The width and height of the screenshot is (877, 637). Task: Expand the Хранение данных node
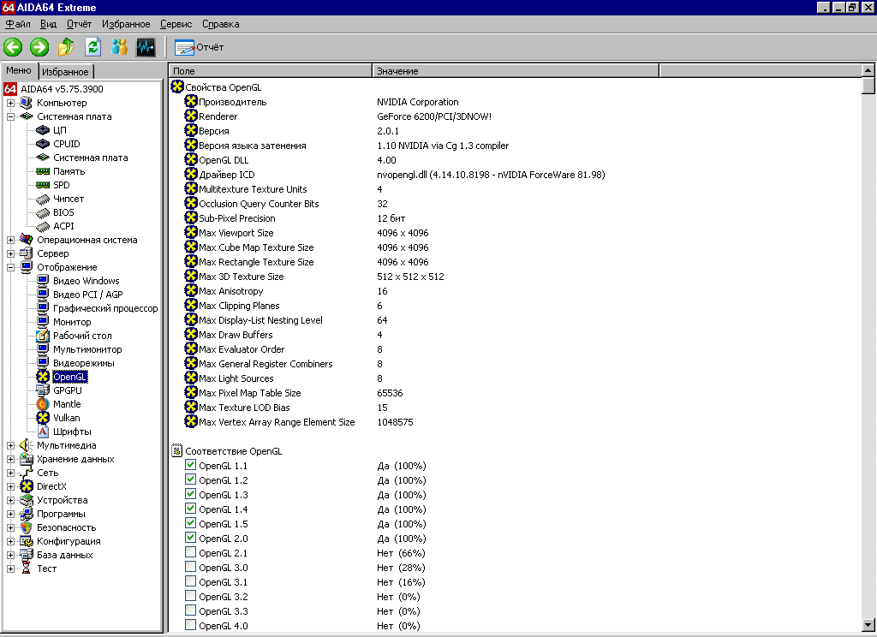click(10, 459)
